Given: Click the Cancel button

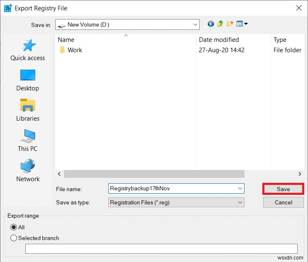Looking at the screenshot, I should pos(283,202).
